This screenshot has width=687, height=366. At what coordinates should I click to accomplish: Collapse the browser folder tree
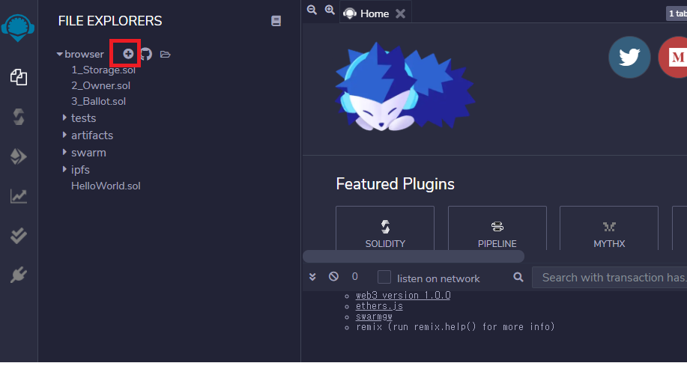(x=60, y=55)
